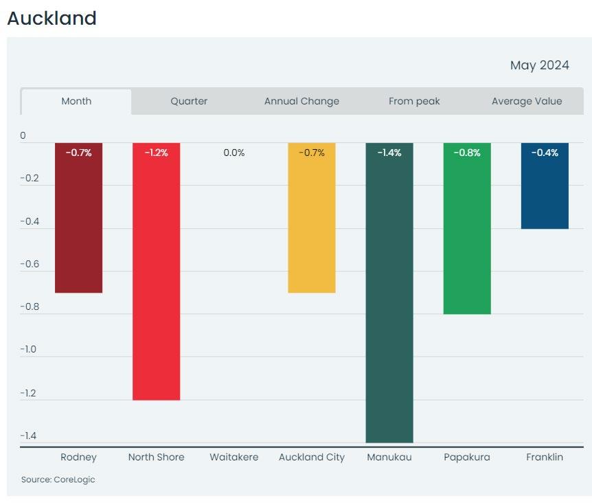Click the Waitakere axis label
592x503 pixels.
(234, 457)
